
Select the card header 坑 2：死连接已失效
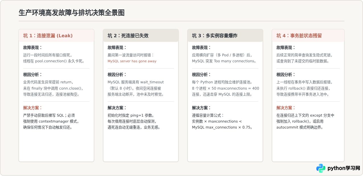pos(141,36)
